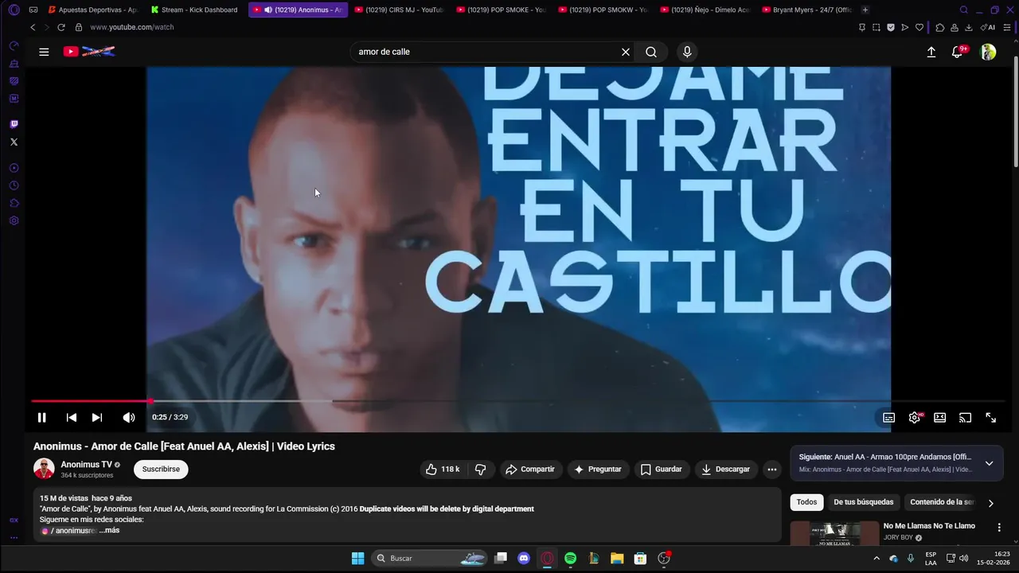Run search with magnifier button
This screenshot has width=1019, height=573.
(x=651, y=52)
